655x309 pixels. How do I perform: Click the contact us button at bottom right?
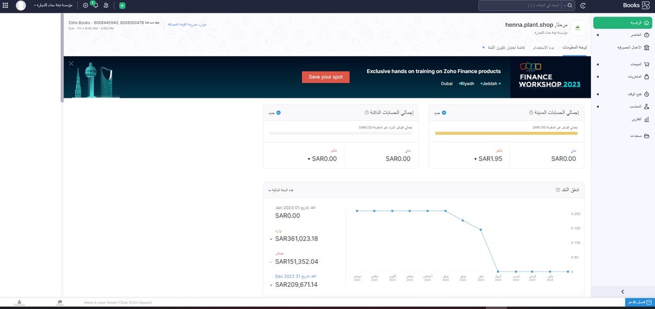[x=640, y=302]
